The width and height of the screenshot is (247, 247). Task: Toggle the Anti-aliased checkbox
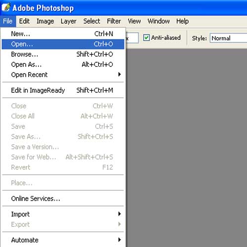146,38
